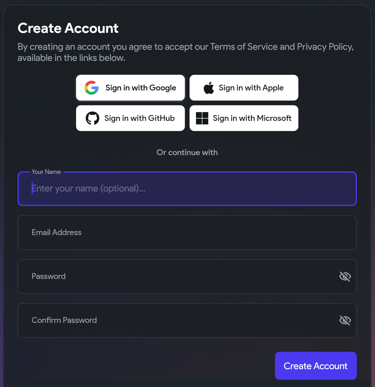Image resolution: width=375 pixels, height=387 pixels.
Task: Click Privacy Policy in the description
Action: [x=325, y=47]
